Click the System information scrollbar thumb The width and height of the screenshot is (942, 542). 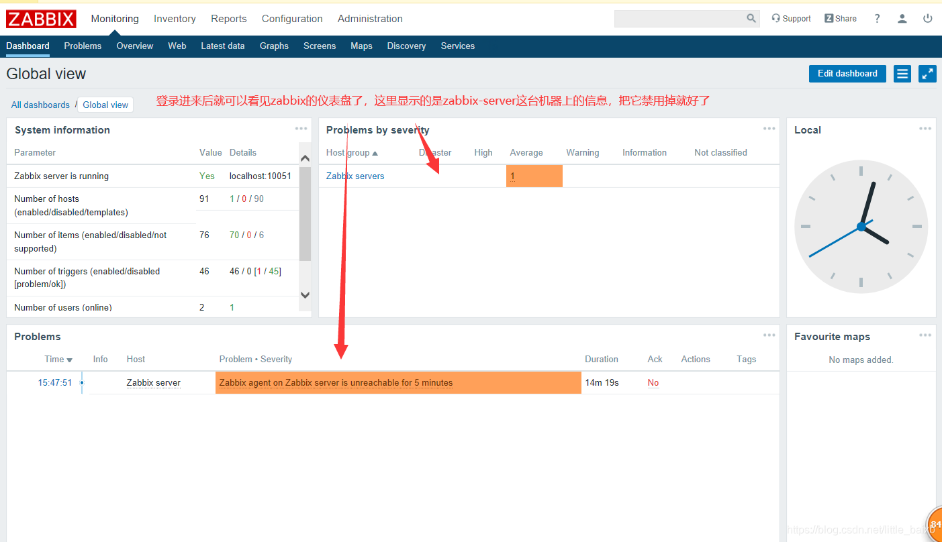[x=305, y=213]
